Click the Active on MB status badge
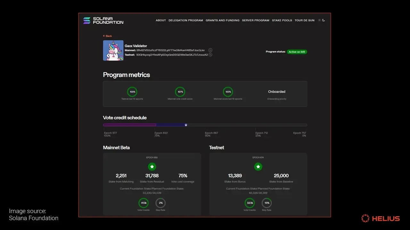The height and width of the screenshot is (230, 410). (297, 52)
